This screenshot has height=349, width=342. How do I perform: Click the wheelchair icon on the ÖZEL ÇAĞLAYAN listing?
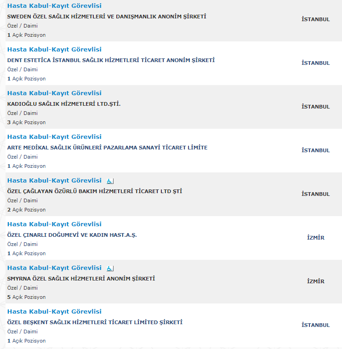[110, 181]
